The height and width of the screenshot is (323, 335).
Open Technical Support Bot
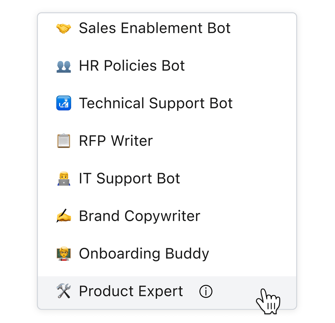click(156, 103)
